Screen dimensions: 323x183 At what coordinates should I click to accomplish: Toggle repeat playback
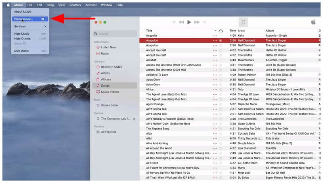[x=204, y=22]
